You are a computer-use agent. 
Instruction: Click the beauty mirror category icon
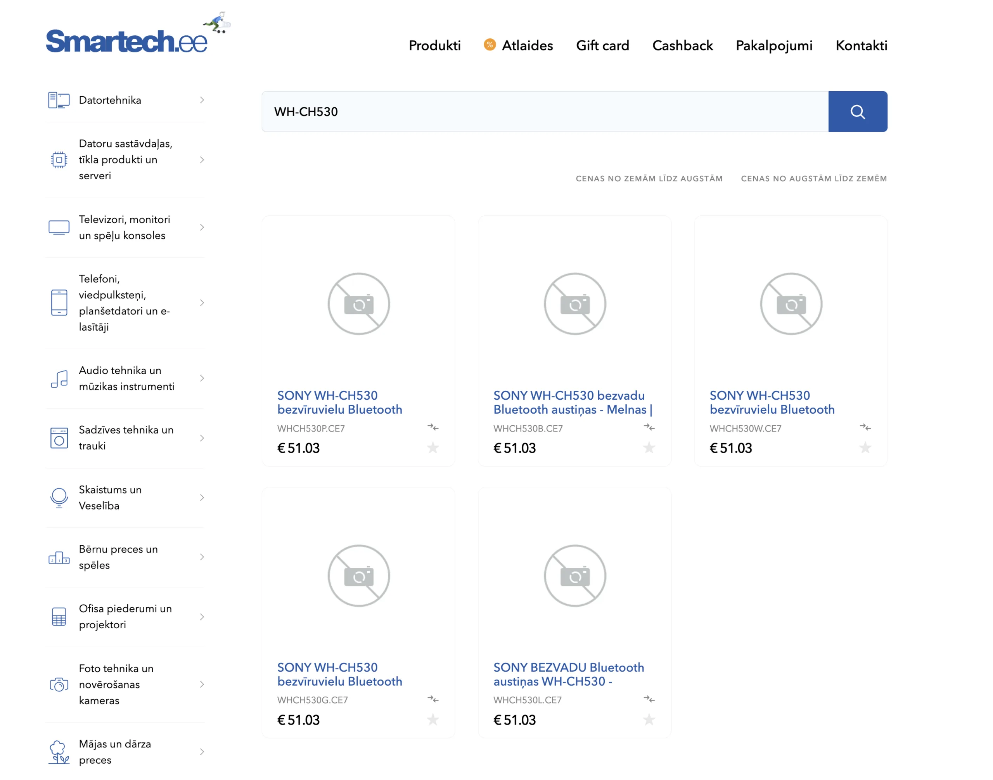pyautogui.click(x=59, y=498)
